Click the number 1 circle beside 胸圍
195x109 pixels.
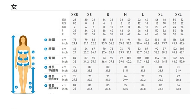tap(46, 40)
